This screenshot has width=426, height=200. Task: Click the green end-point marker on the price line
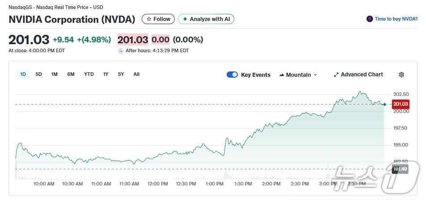(384, 104)
